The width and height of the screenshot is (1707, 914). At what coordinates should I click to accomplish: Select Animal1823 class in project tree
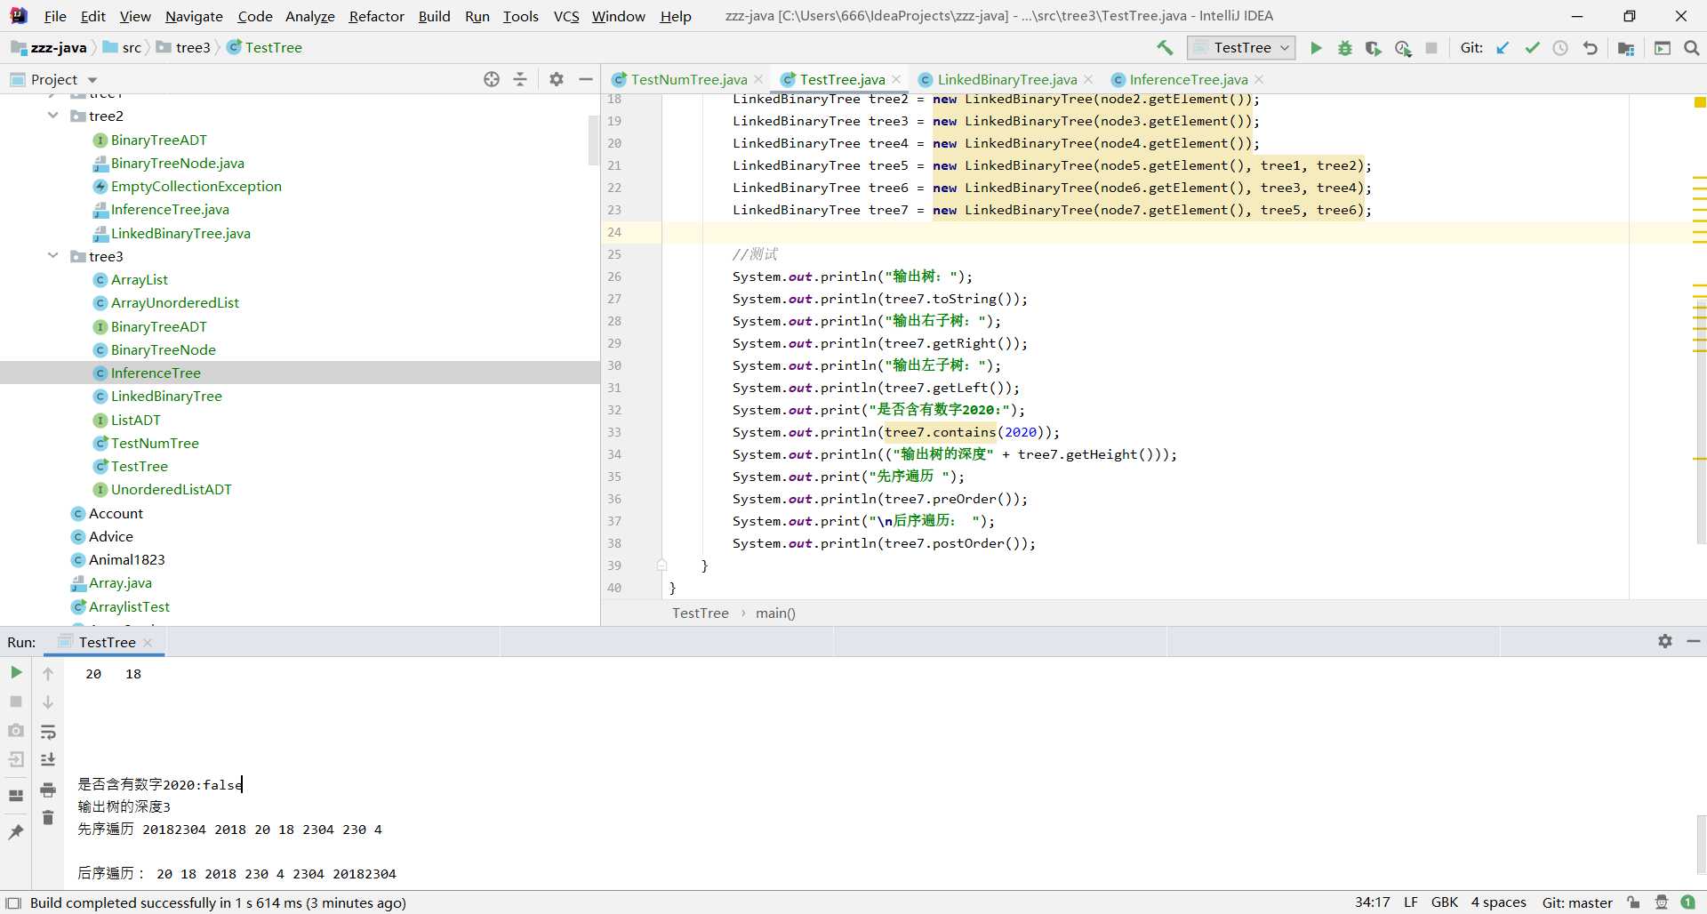click(x=126, y=559)
